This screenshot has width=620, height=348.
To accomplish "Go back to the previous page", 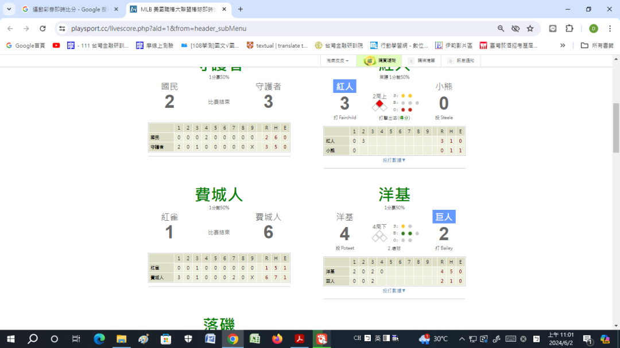I will coord(10,29).
